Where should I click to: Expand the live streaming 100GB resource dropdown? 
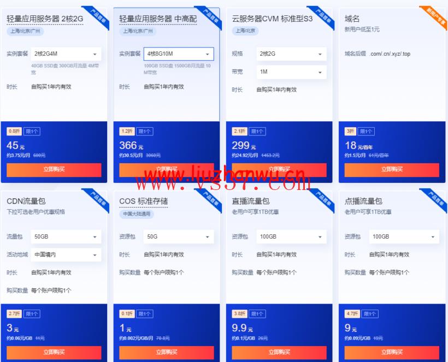(291, 236)
